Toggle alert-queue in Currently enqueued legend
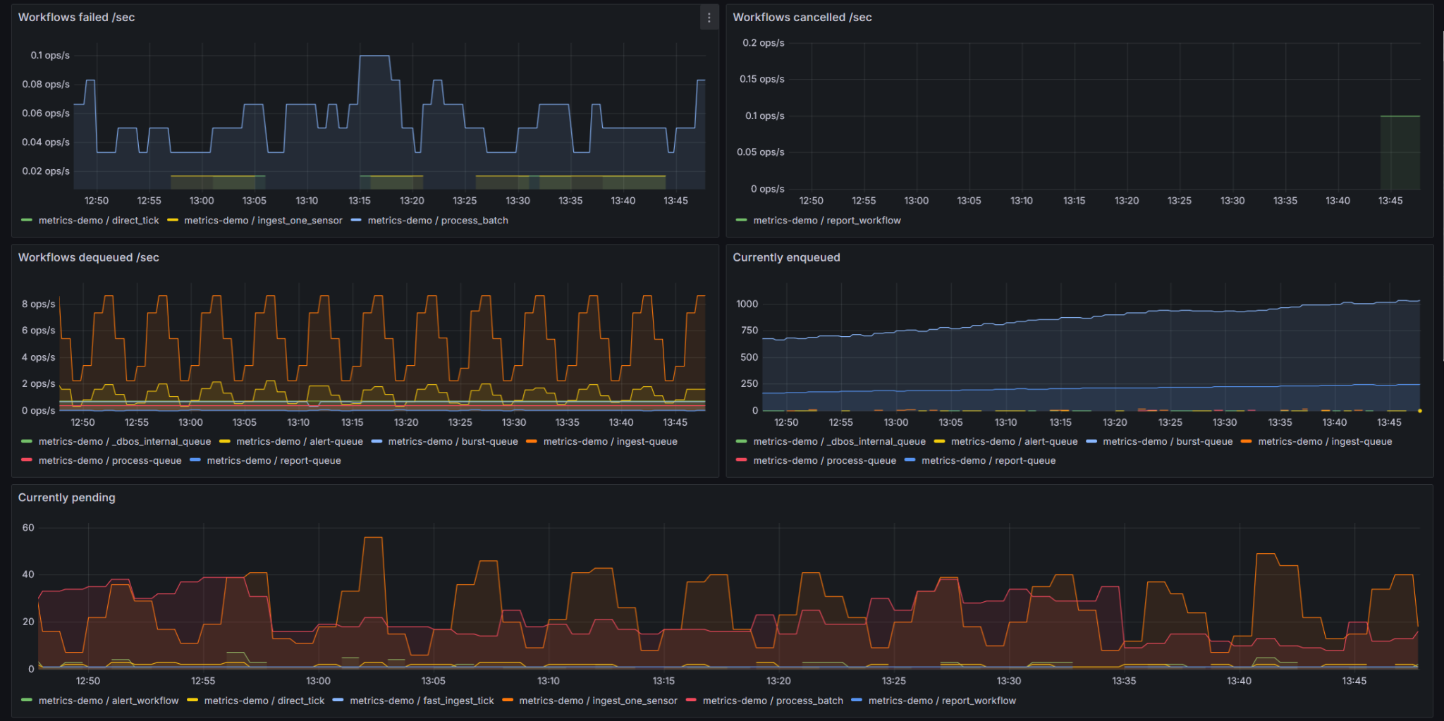 pyautogui.click(x=1014, y=442)
